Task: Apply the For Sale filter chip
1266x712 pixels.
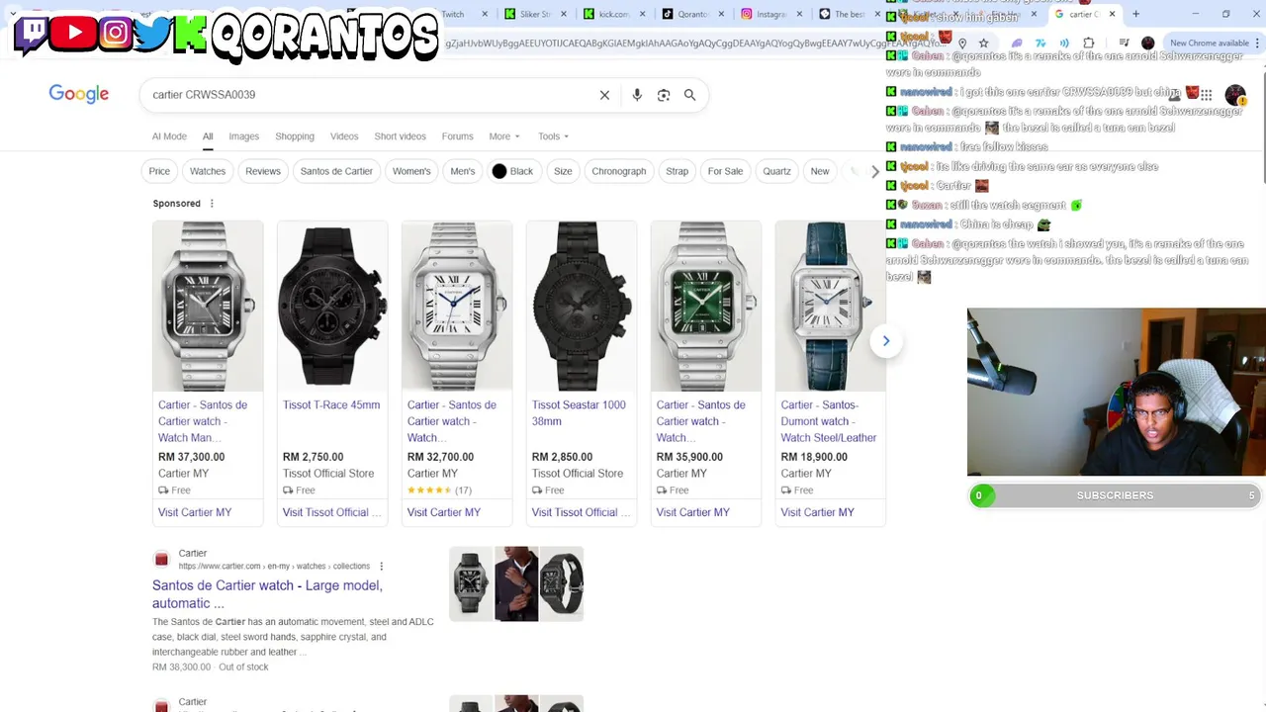Action: (x=725, y=171)
